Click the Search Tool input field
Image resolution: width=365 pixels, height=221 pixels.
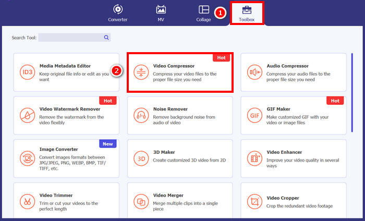coord(70,38)
